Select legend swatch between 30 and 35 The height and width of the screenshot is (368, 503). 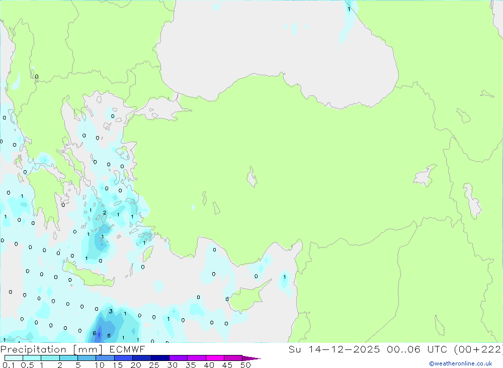coord(179,358)
